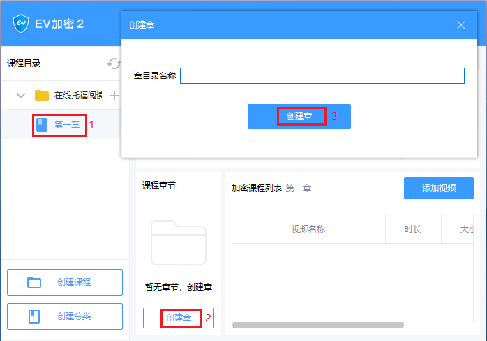Click the blue bookmark icon of 第一章
Screen dimensions: 487x341
pos(42,125)
